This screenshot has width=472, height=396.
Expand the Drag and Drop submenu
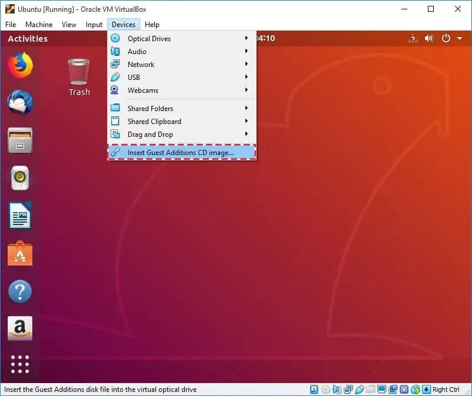pos(182,134)
